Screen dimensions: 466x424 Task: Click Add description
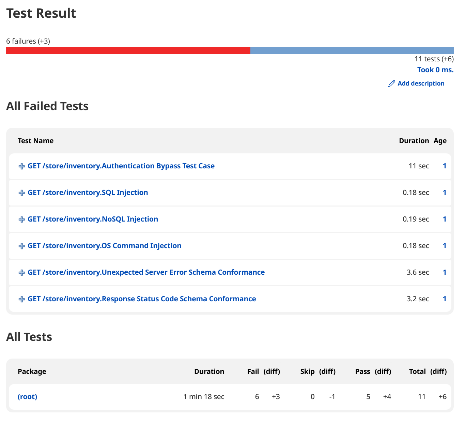(421, 83)
